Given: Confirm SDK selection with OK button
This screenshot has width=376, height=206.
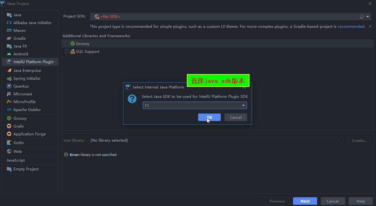Looking at the screenshot, I should tap(209, 117).
